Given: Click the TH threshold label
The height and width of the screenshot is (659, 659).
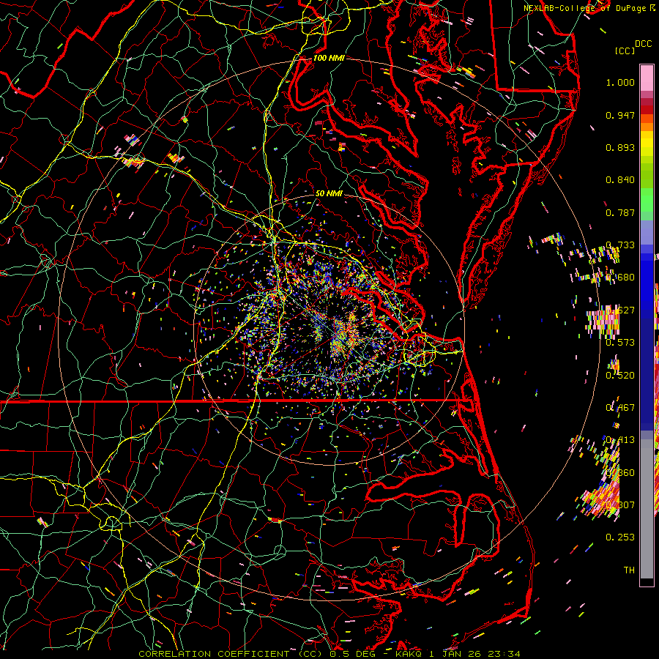Looking at the screenshot, I should tap(629, 570).
